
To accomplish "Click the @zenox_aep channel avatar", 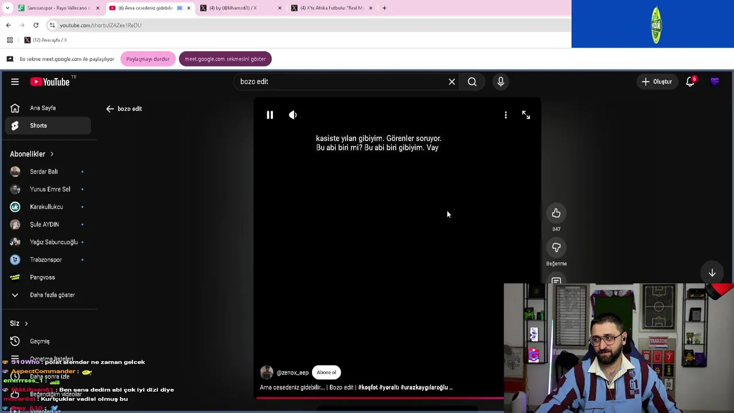I will tap(267, 372).
